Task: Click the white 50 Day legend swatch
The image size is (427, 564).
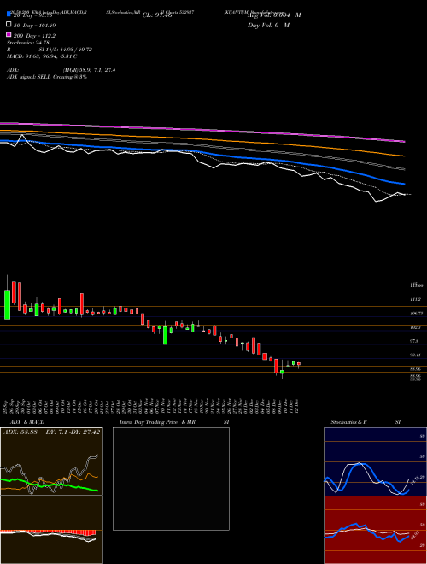Action: [9, 24]
